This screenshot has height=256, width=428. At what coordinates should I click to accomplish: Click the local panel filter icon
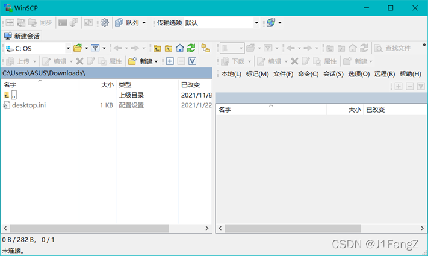95,48
